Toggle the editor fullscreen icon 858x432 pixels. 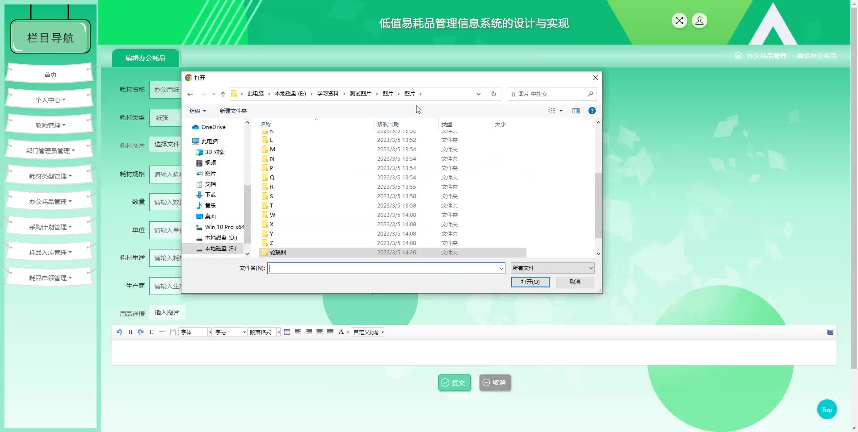click(x=830, y=332)
